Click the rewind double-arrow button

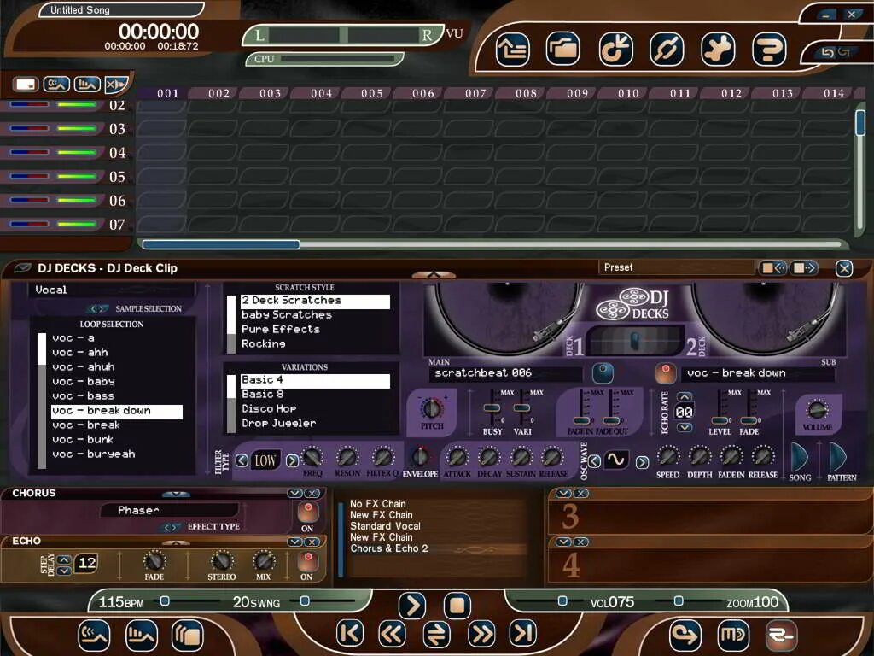pos(393,635)
